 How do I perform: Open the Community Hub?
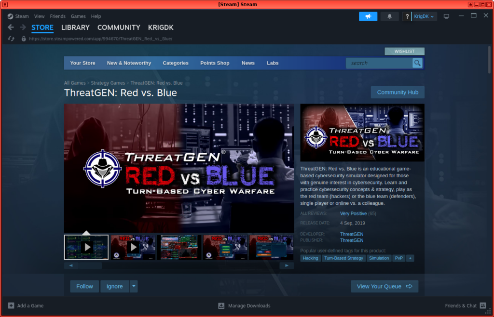[398, 92]
